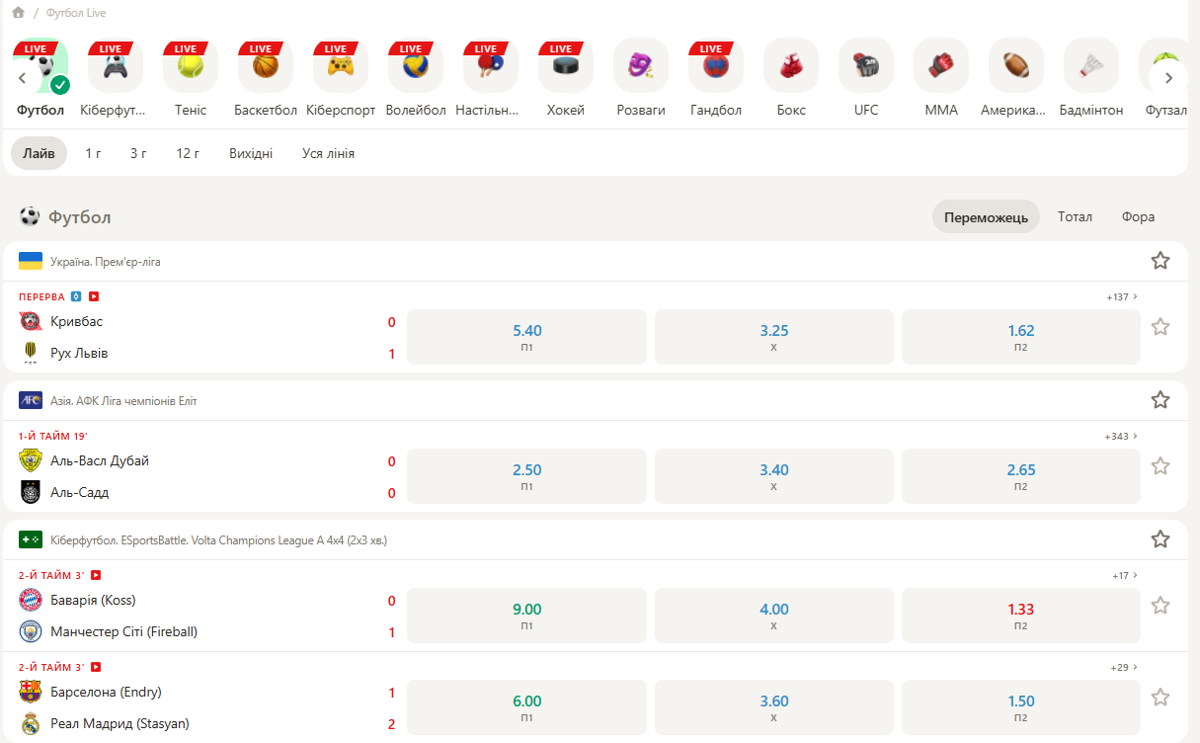Viewport: 1200px width, 743px height.
Task: Expand +137 more markets for Кривбас
Action: point(1122,296)
